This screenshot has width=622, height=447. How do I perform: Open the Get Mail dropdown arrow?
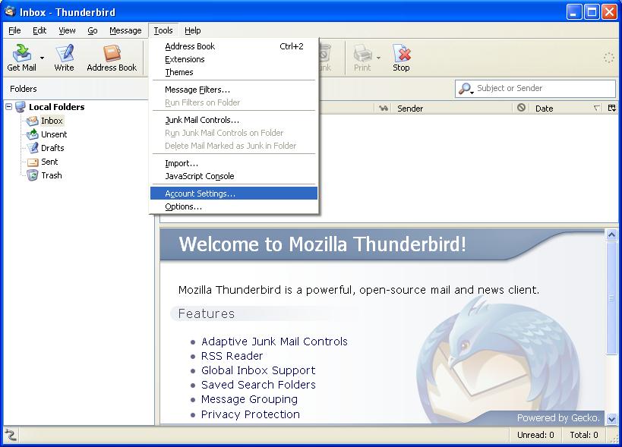[x=42, y=58]
